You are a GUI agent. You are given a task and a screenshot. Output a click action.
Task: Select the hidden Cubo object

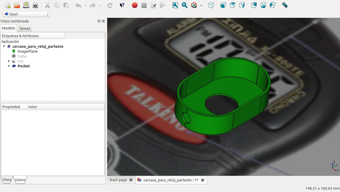[x=22, y=56]
